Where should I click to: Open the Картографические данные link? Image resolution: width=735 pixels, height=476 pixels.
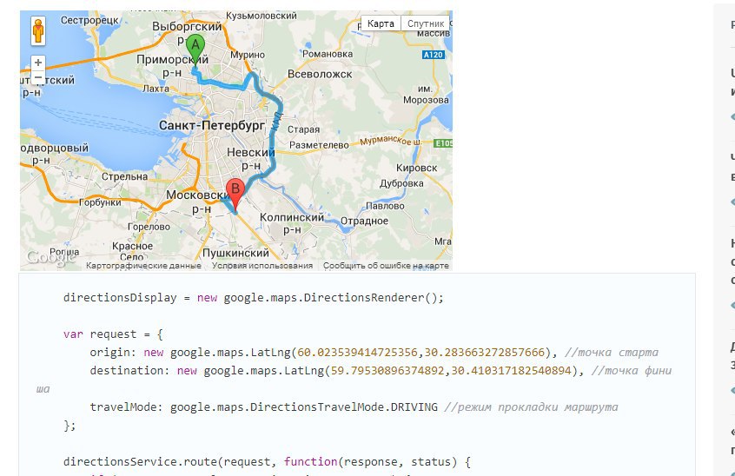(143, 266)
